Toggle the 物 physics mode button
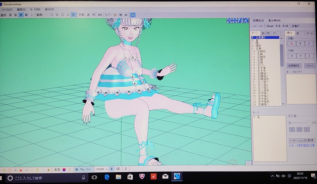The width and height of the screenshot is (317, 184). (121, 15)
